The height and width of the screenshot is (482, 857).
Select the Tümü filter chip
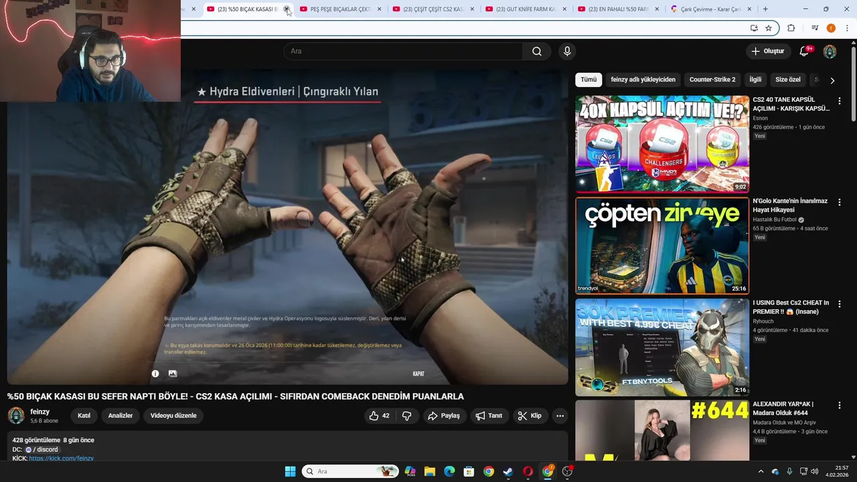(589, 80)
